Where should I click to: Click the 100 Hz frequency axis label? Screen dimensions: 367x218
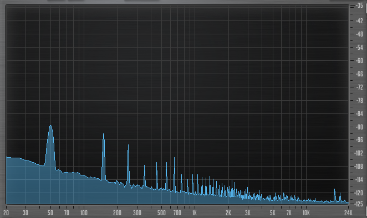(x=84, y=213)
